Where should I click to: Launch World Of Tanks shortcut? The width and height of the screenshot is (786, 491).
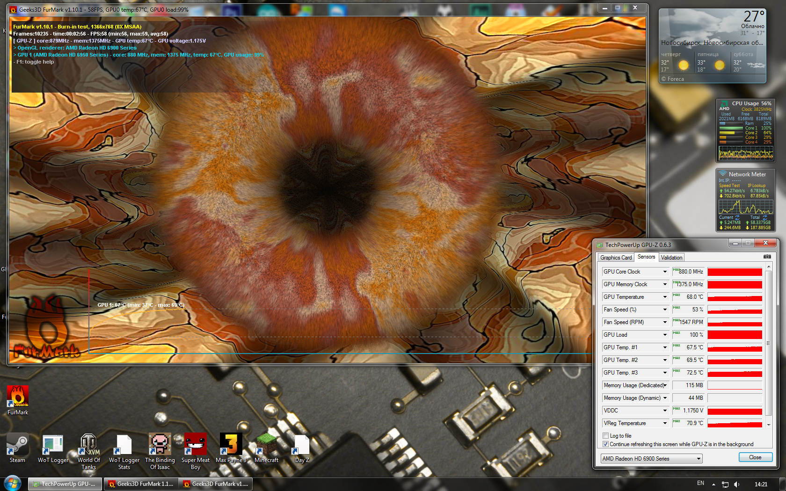[x=88, y=451]
